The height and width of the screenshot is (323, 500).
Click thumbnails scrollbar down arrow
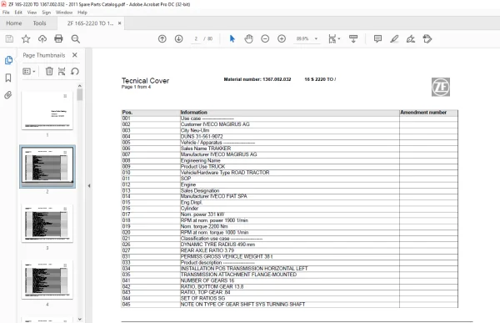pos(80,319)
